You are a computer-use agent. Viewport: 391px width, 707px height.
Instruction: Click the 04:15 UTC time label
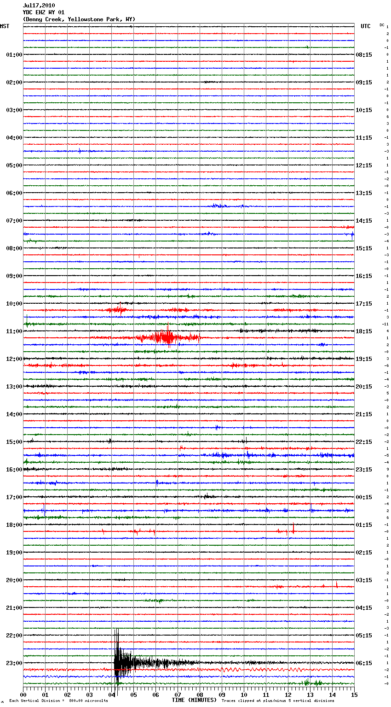click(364, 608)
